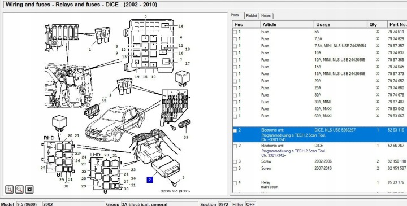Check the 20A Fuse row checkbox
407x206 pixels.
click(x=235, y=81)
